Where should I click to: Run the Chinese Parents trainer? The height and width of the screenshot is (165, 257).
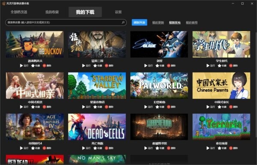211,107
